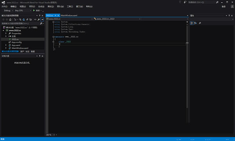Expand the App.xaml tree node
The height and width of the screenshot is (141, 235).
[6, 45]
